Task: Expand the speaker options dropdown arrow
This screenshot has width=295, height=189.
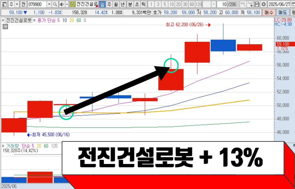Action: [x=67, y=4]
